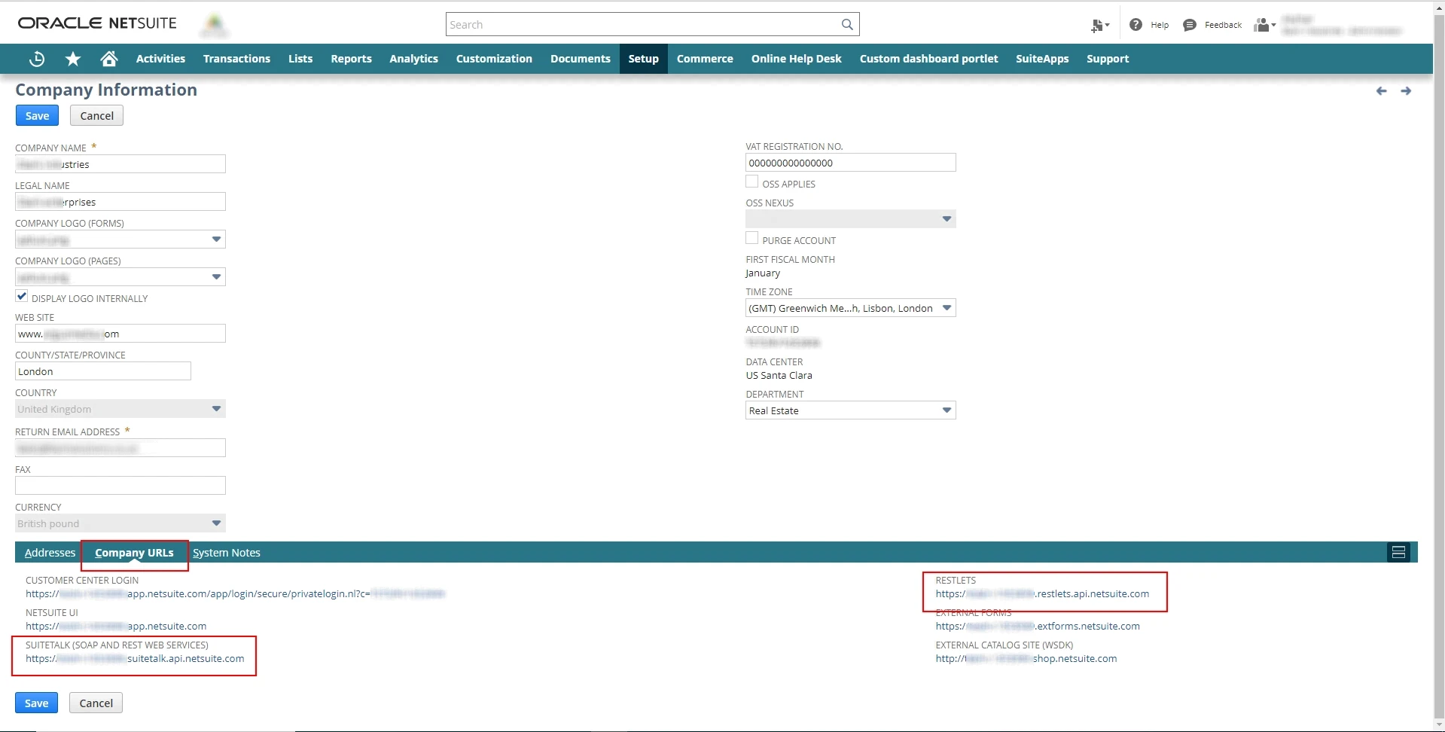Click the page vertical scrollbar
This screenshot has height=732, width=1445.
tap(1439, 365)
